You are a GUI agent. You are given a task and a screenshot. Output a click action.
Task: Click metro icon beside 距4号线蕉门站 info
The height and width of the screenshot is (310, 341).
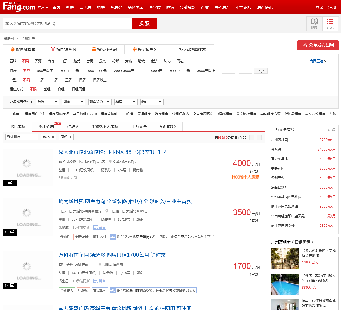point(113,290)
